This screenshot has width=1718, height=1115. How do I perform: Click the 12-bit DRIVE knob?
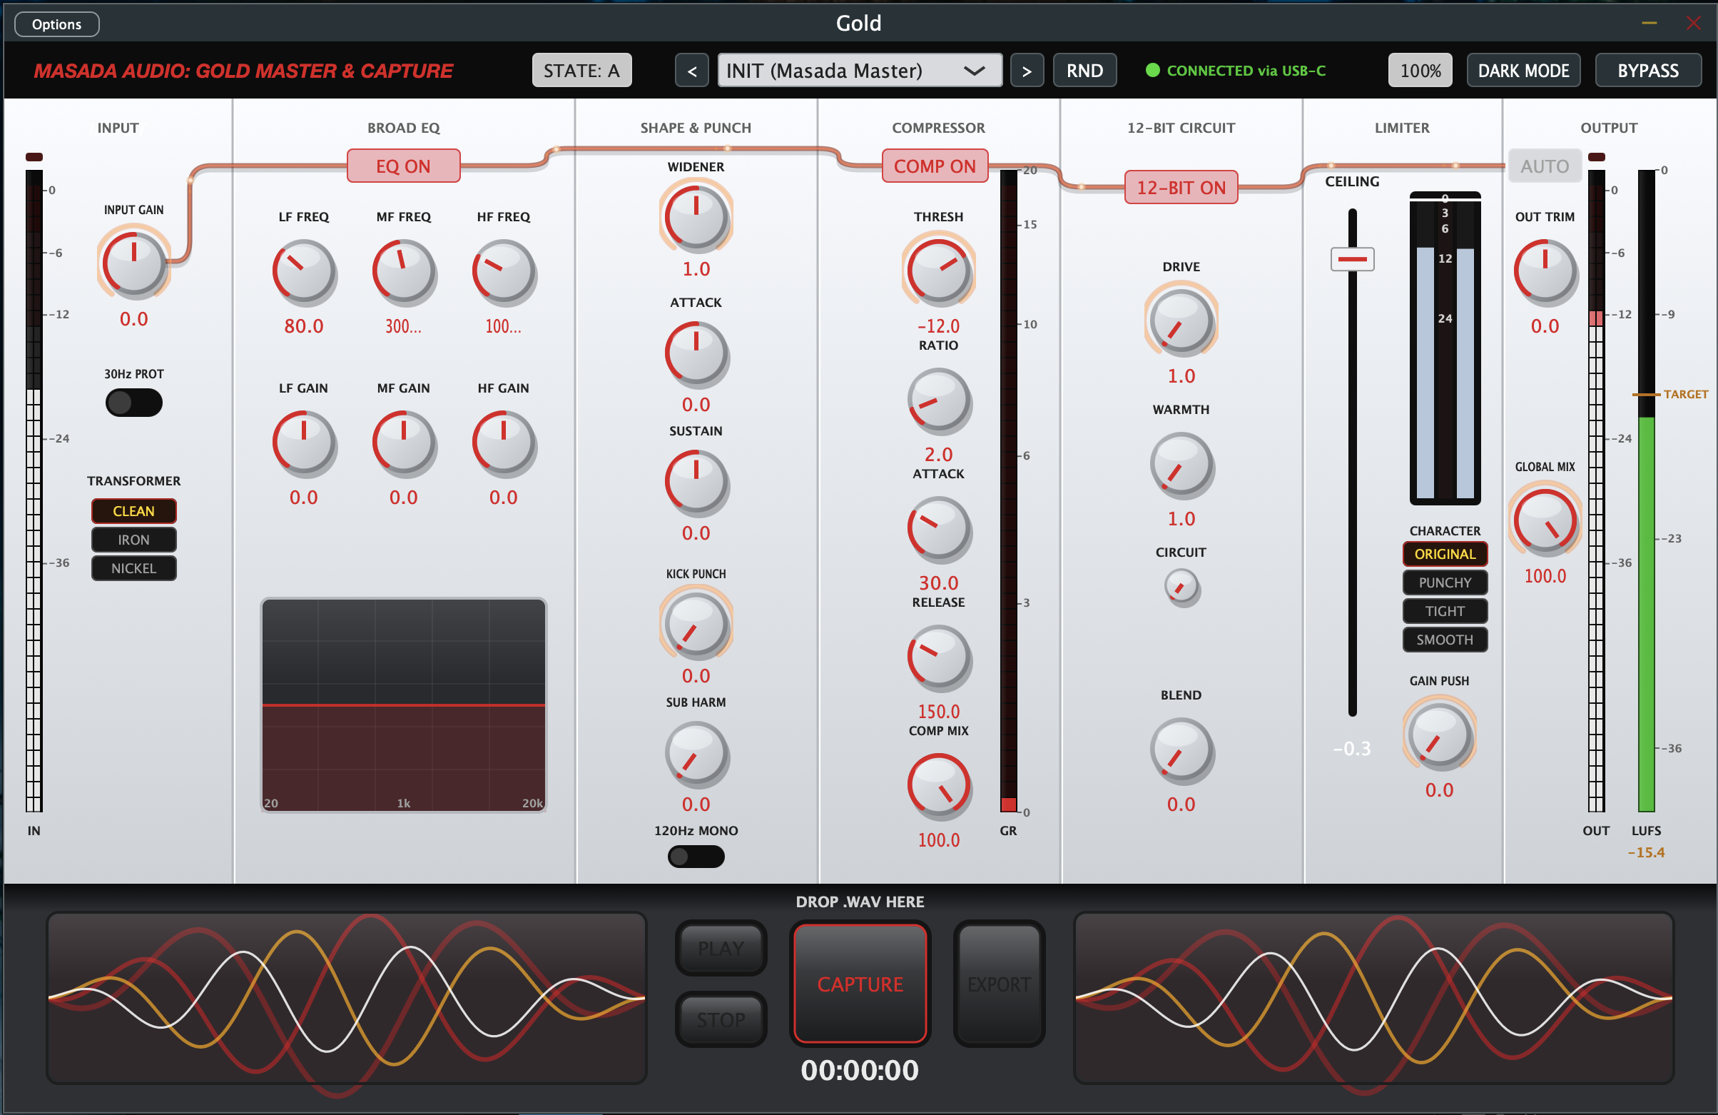click(x=1181, y=322)
